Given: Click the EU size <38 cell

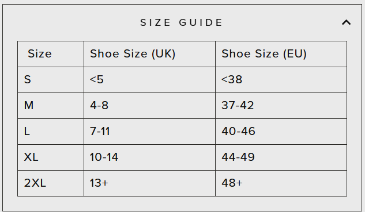Looking at the screenshot, I should pos(281,80).
